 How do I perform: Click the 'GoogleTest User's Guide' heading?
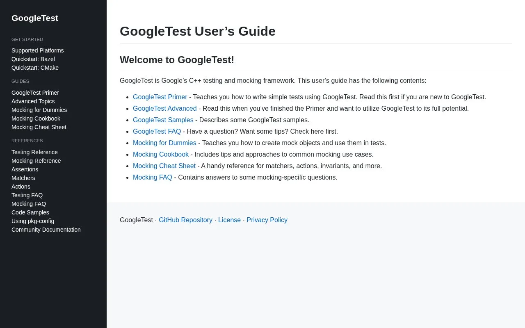tap(198, 31)
